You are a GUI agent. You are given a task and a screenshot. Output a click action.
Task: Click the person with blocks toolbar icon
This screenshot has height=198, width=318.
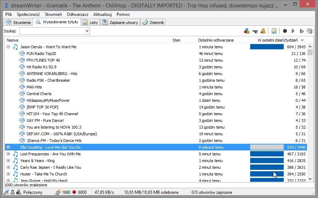(263, 31)
